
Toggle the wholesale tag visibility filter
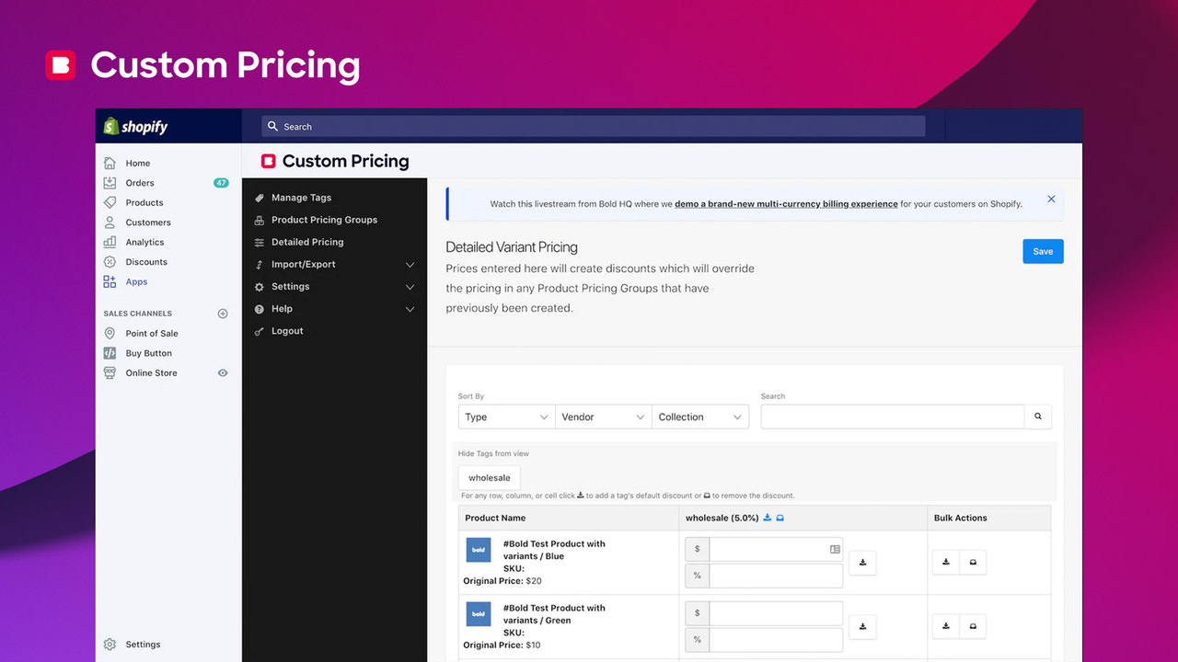point(489,477)
